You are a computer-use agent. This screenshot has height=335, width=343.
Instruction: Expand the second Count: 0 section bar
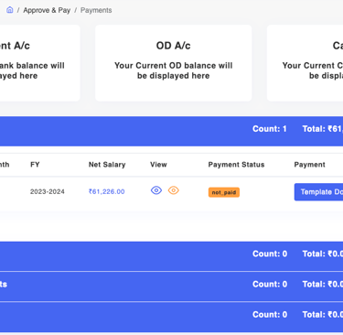(x=171, y=286)
